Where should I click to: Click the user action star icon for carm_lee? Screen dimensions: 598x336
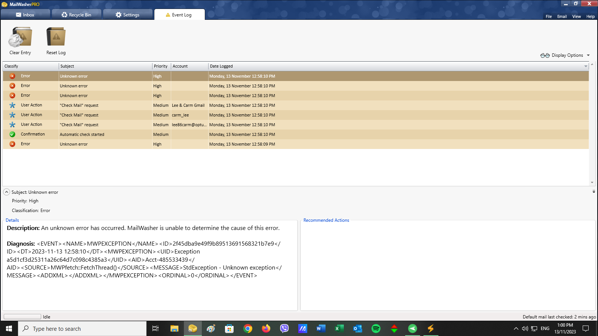tap(12, 115)
